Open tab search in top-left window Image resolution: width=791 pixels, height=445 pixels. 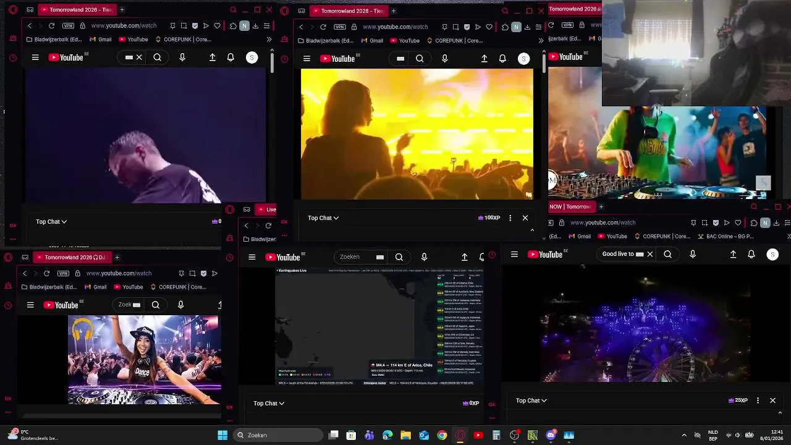click(x=233, y=10)
